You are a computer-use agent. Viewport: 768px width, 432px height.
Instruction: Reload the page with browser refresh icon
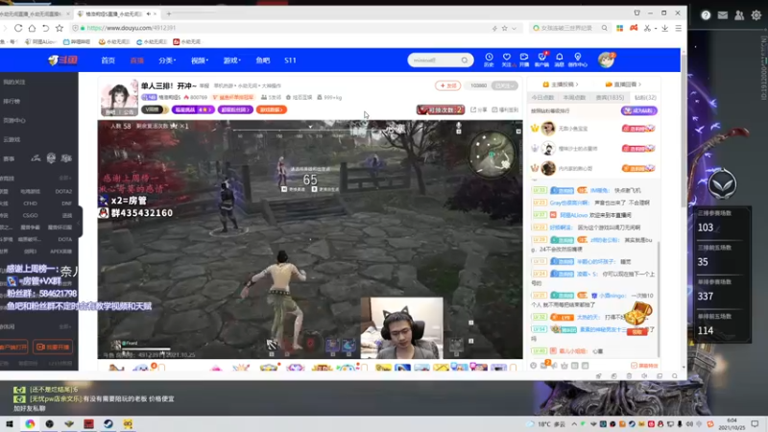(x=18, y=28)
